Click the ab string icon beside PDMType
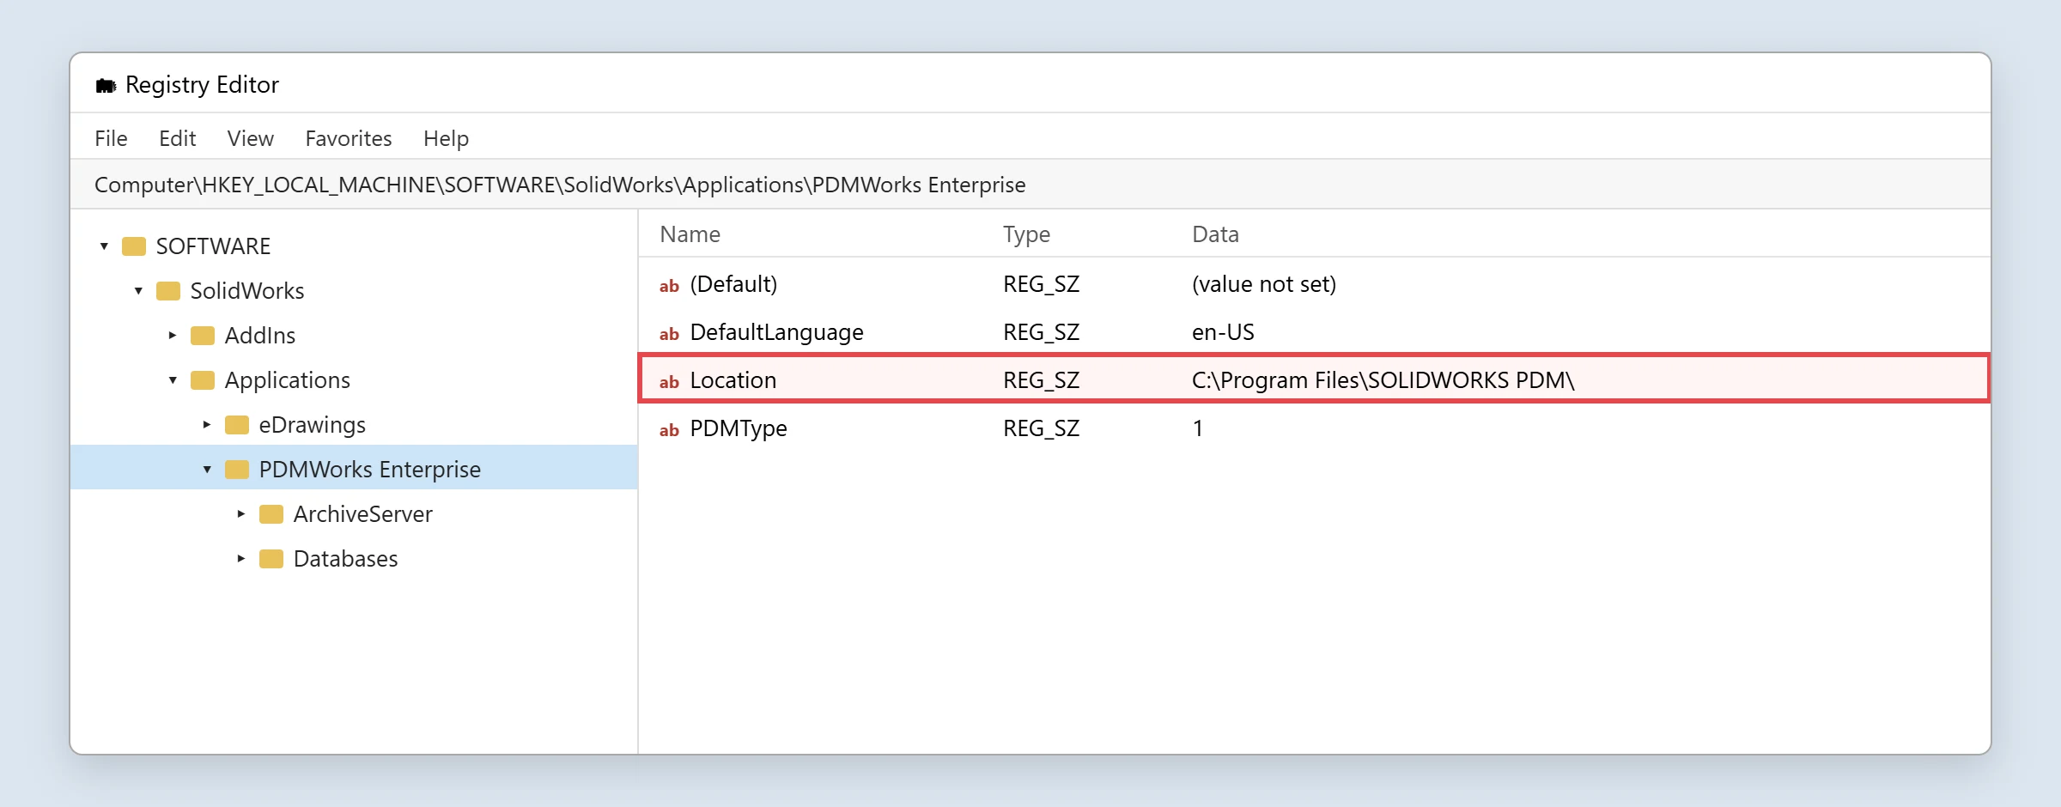Image resolution: width=2061 pixels, height=807 pixels. (x=669, y=430)
